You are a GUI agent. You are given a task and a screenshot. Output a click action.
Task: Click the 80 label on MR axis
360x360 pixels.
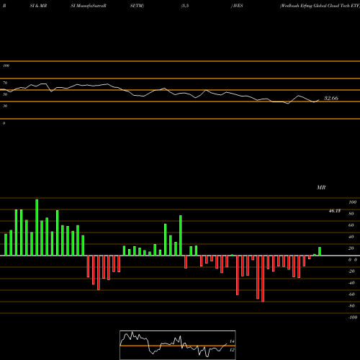click(x=351, y=214)
